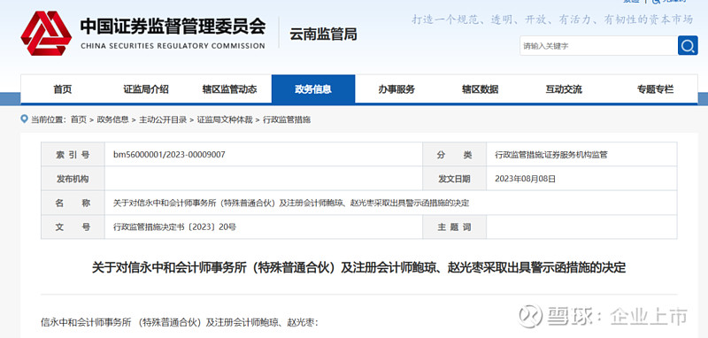This screenshot has height=338, width=708.
Task: Click the 中国证券监督管理委员会 site title
Action: point(173,27)
